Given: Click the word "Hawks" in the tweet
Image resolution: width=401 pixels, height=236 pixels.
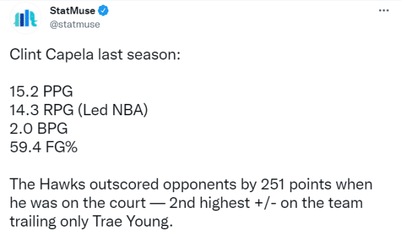Looking at the screenshot, I should click(62, 184).
